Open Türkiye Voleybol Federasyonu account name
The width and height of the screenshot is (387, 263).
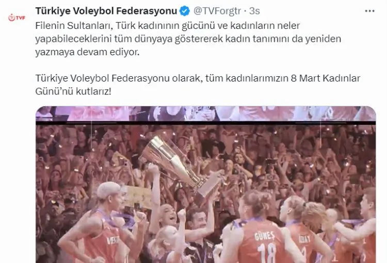point(106,11)
